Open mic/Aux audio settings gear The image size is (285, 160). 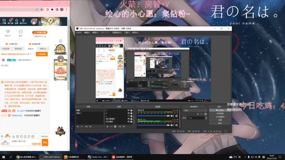pos(176,125)
